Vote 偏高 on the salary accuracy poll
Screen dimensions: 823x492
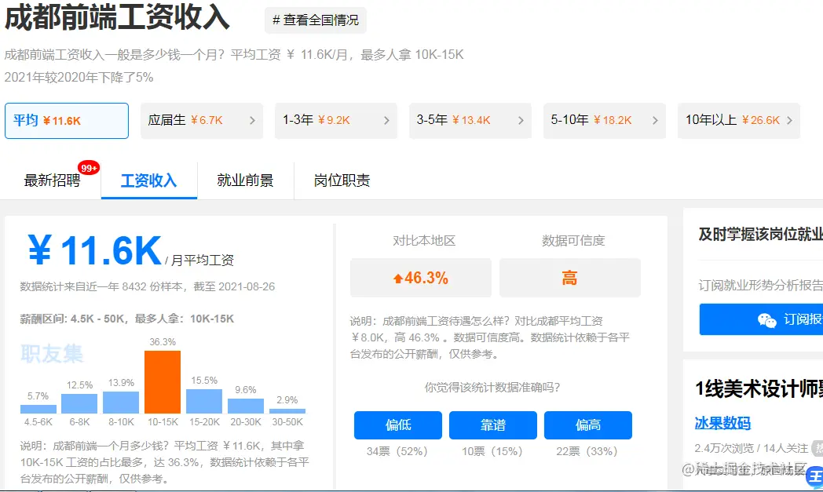click(x=588, y=425)
